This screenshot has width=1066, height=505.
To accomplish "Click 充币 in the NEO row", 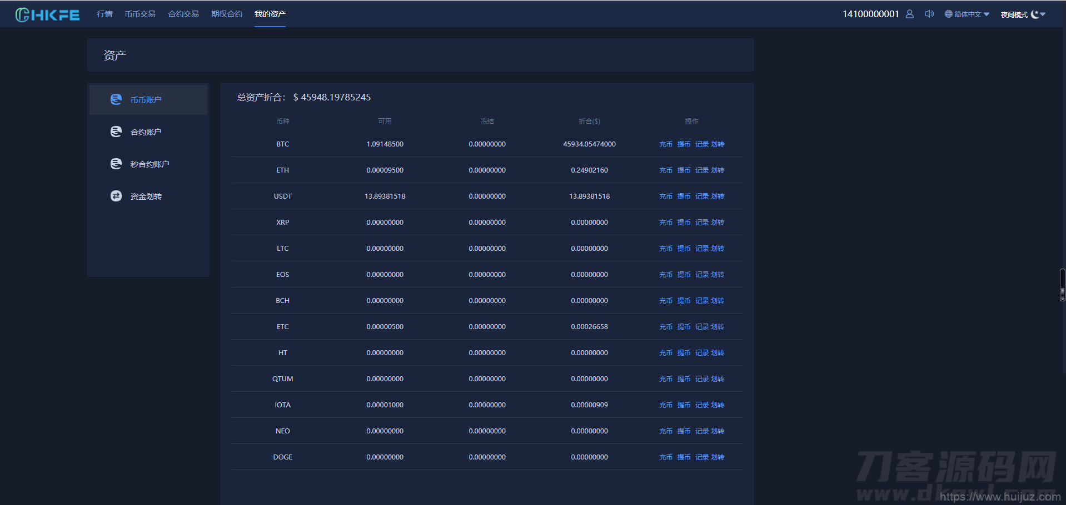I will coord(666,431).
